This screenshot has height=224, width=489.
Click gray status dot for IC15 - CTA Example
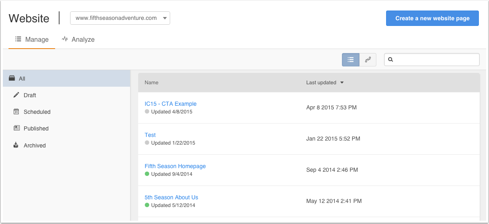tap(147, 111)
